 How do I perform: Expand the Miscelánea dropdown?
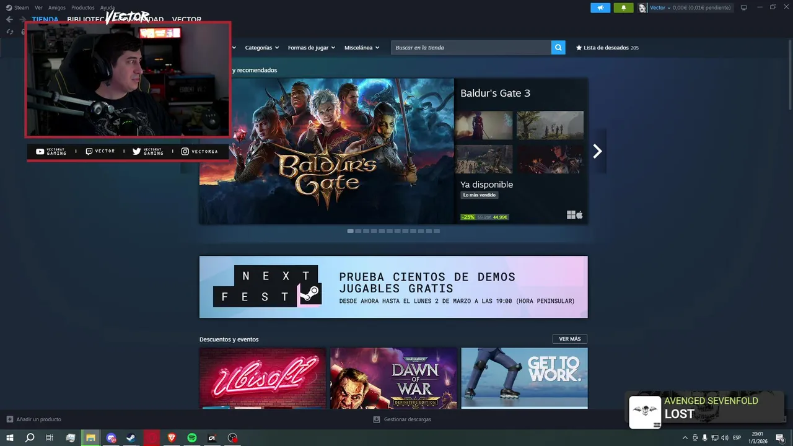click(x=362, y=48)
